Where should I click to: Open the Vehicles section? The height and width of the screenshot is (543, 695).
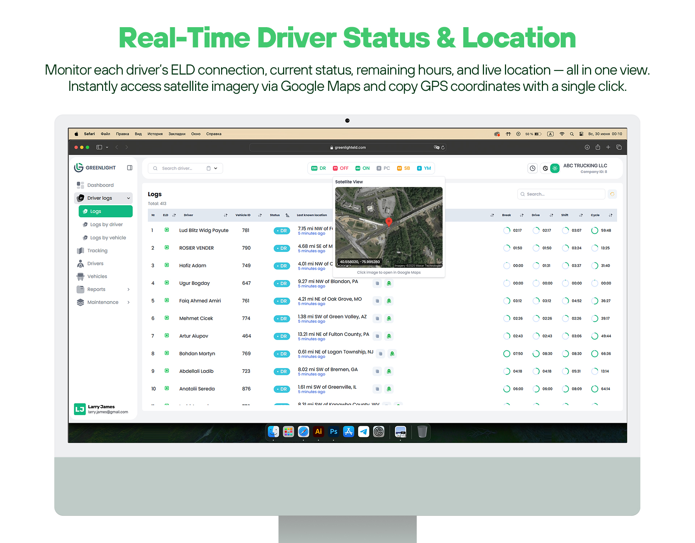click(x=97, y=276)
